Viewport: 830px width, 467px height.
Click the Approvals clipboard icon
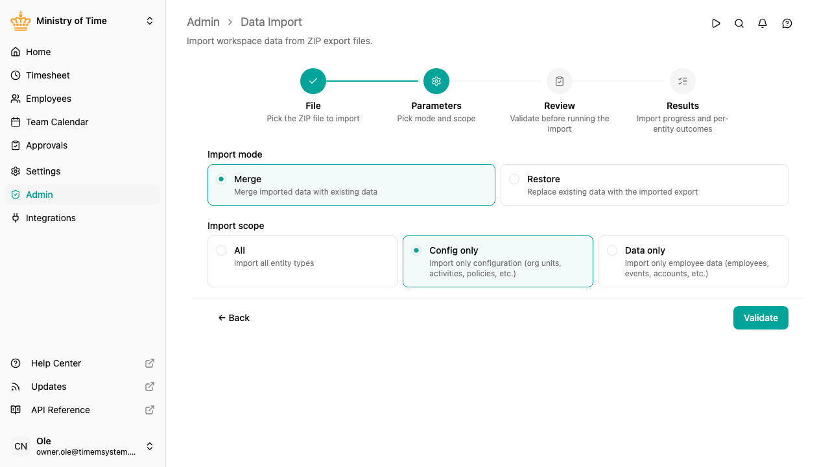(x=16, y=145)
